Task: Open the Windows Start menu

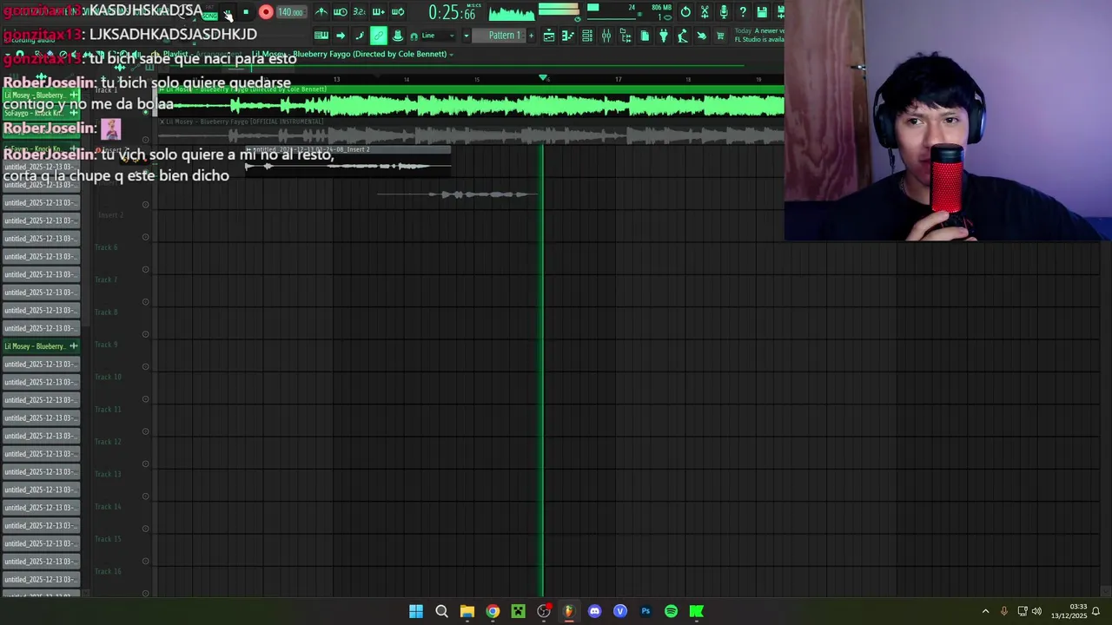Action: (x=416, y=611)
